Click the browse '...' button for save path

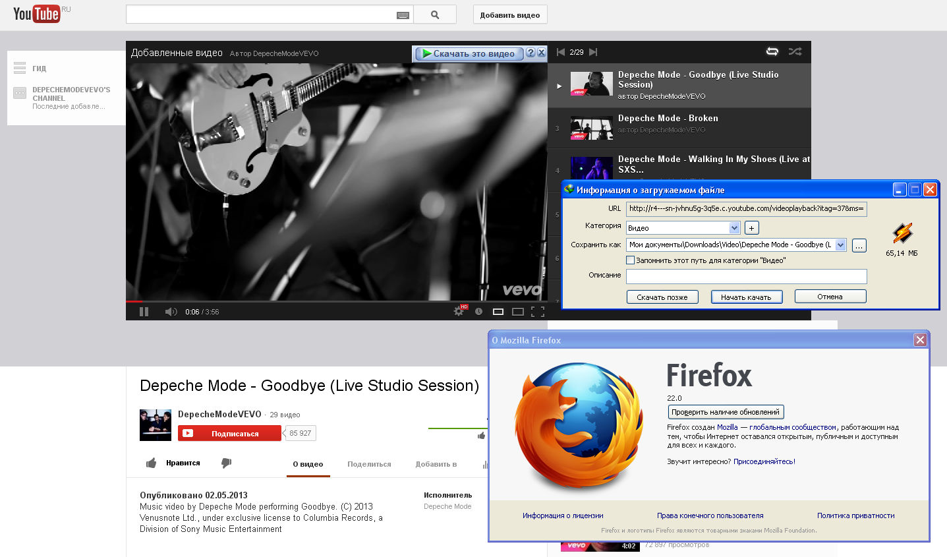[x=859, y=245]
